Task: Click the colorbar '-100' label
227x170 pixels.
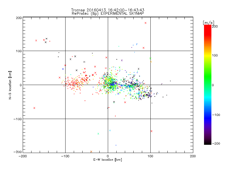Action: pos(216,115)
